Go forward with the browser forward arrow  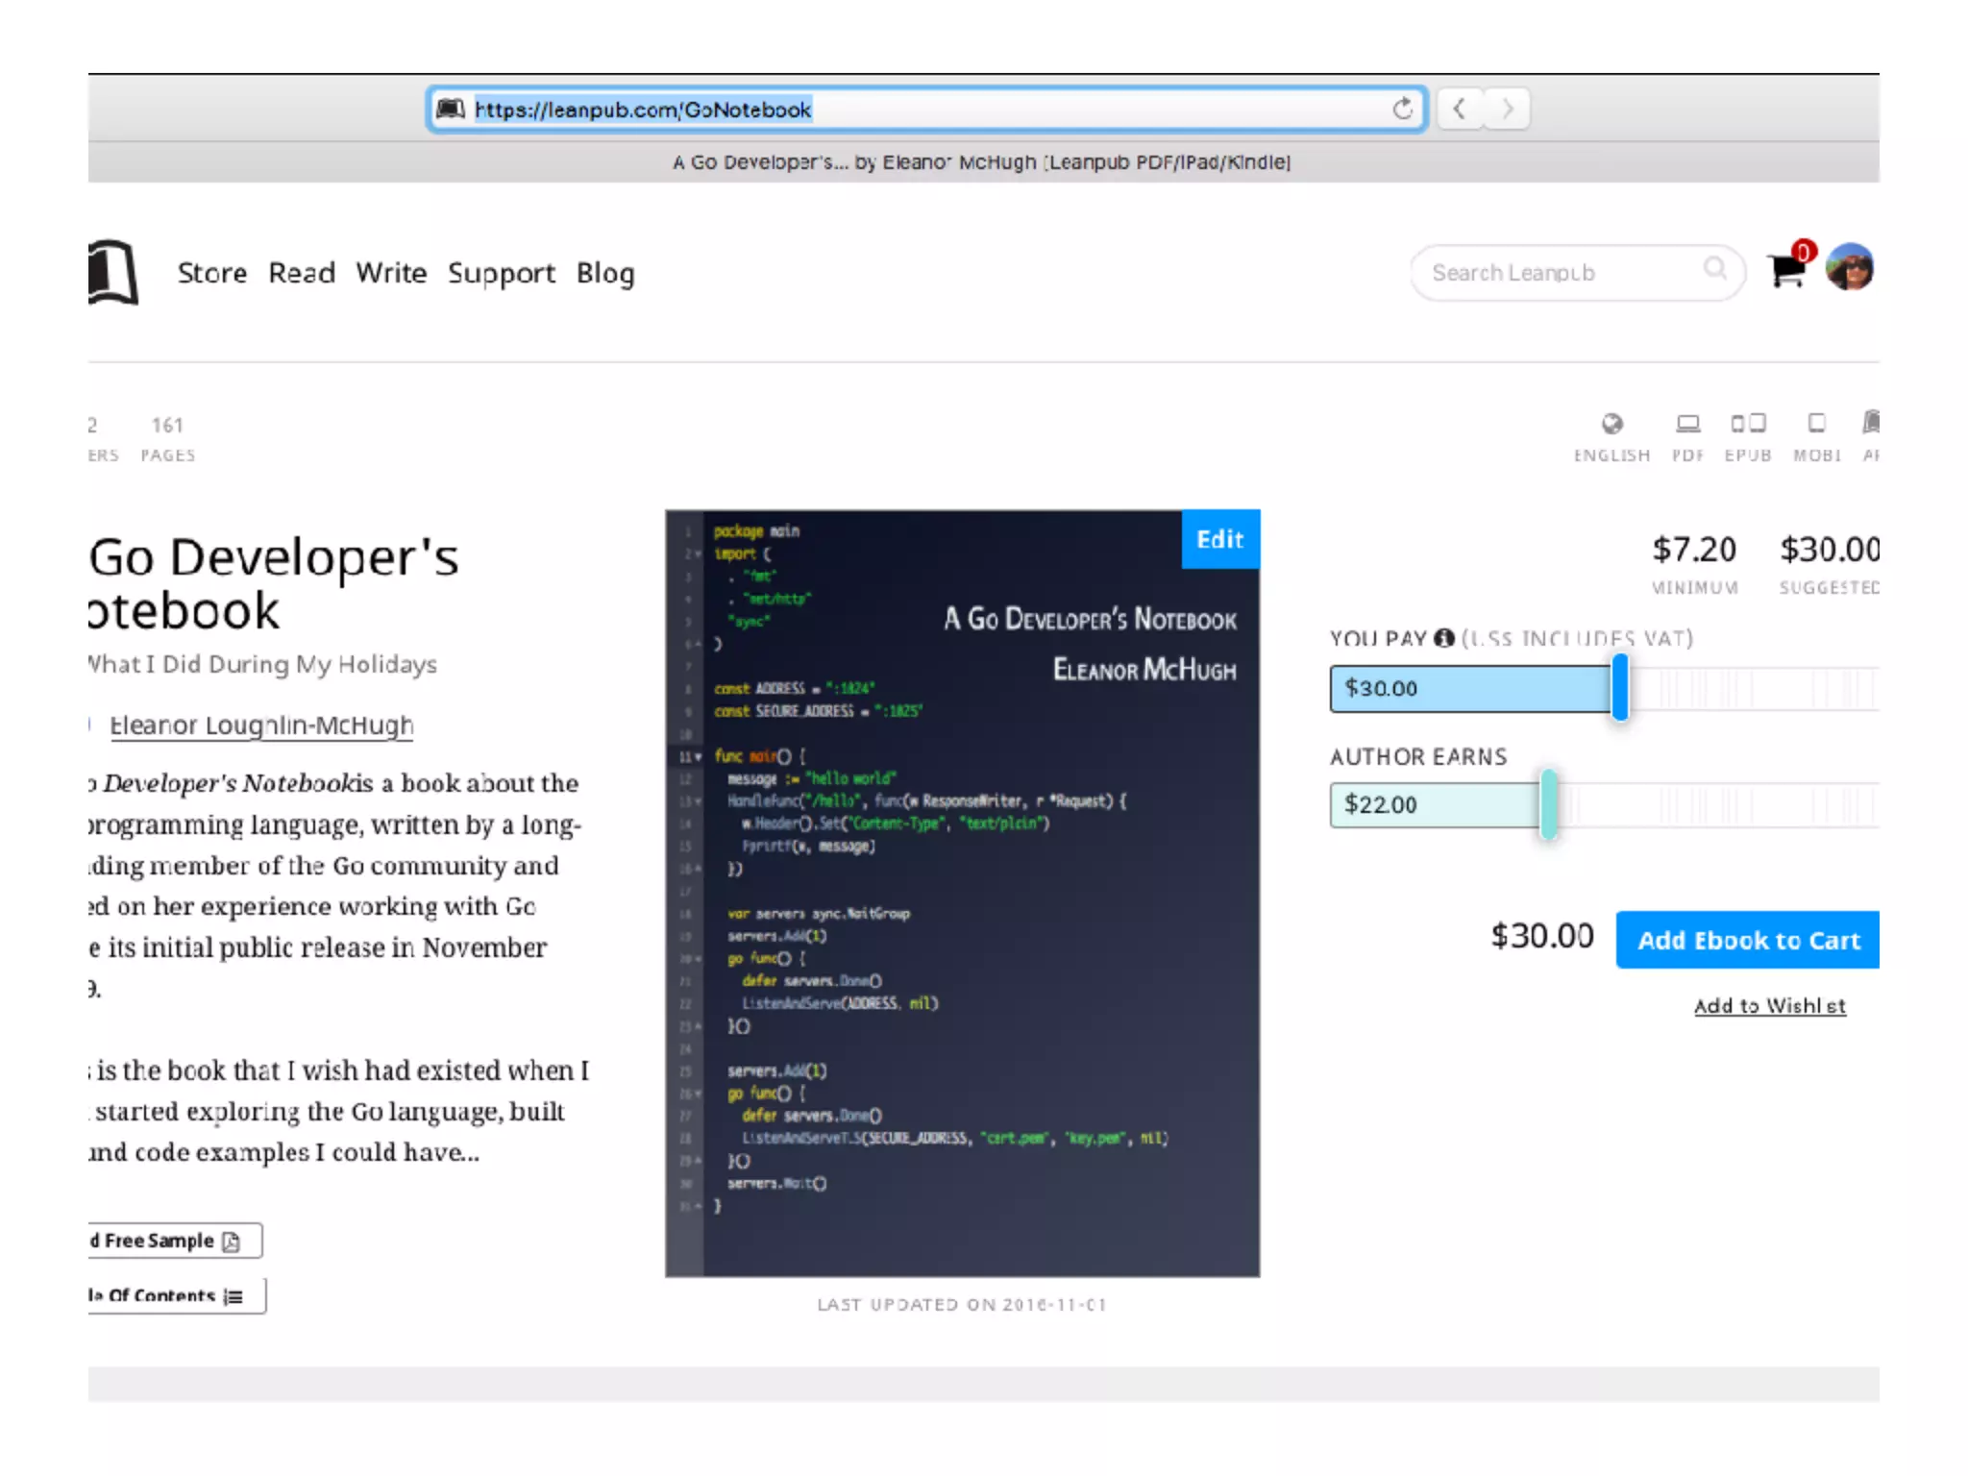(1507, 109)
